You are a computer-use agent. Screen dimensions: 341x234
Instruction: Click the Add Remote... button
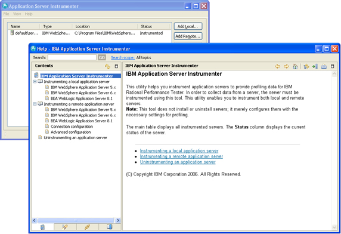pyautogui.click(x=188, y=36)
